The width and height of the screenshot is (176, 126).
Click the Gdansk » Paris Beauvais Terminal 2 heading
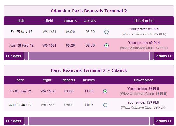pyautogui.click(x=89, y=11)
